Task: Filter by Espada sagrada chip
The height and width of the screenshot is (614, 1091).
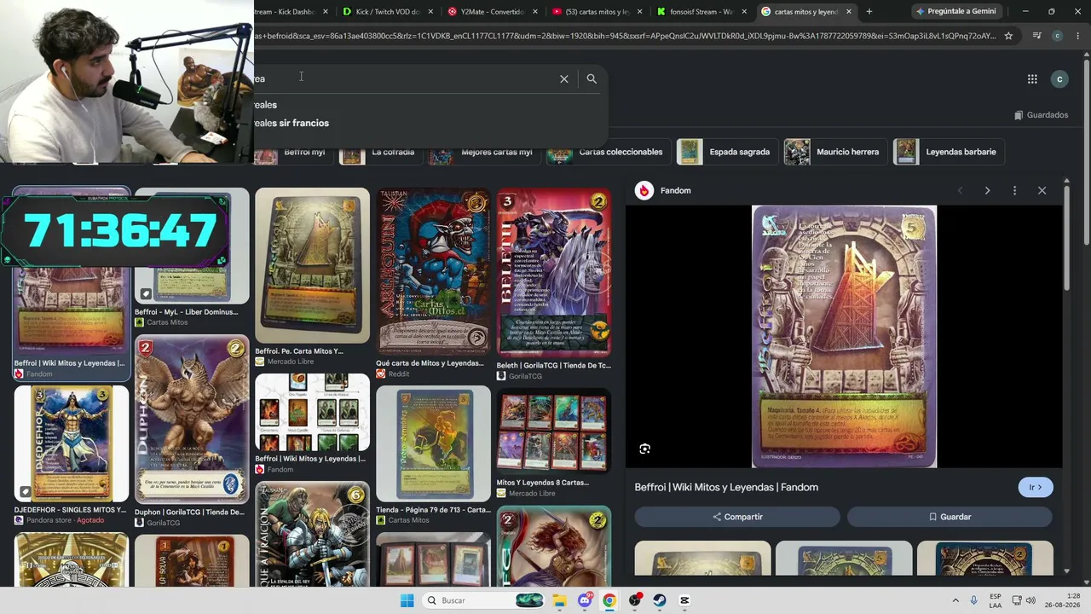Action: coord(727,153)
